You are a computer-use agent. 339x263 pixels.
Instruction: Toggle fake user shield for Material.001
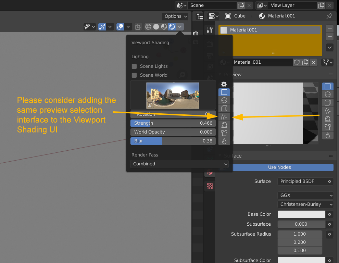click(x=297, y=63)
